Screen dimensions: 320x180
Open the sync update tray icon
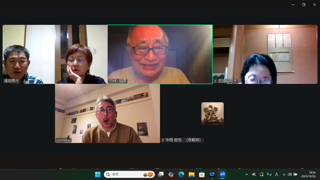[x=261, y=174]
